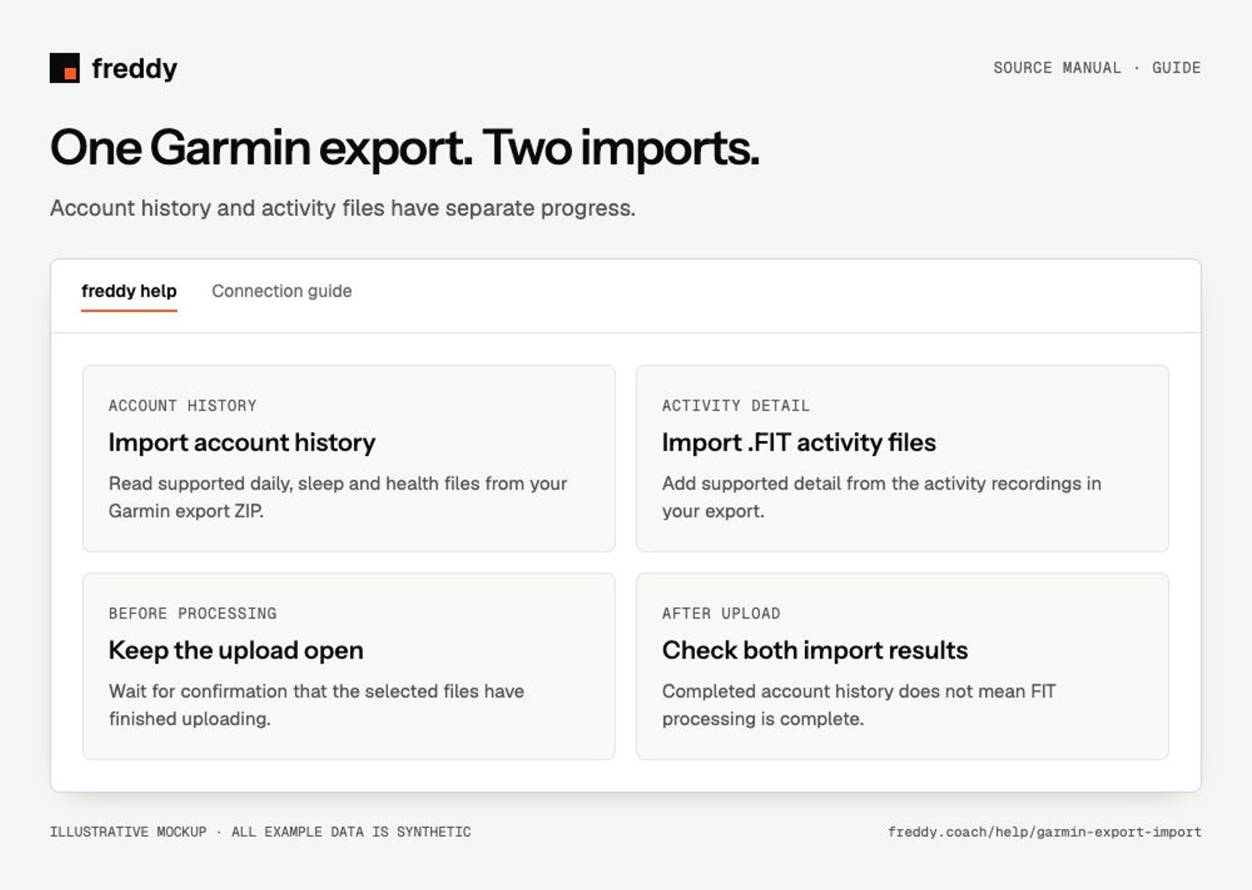Select the freddy help tab
Viewport: 1252px width, 890px height.
pos(129,291)
